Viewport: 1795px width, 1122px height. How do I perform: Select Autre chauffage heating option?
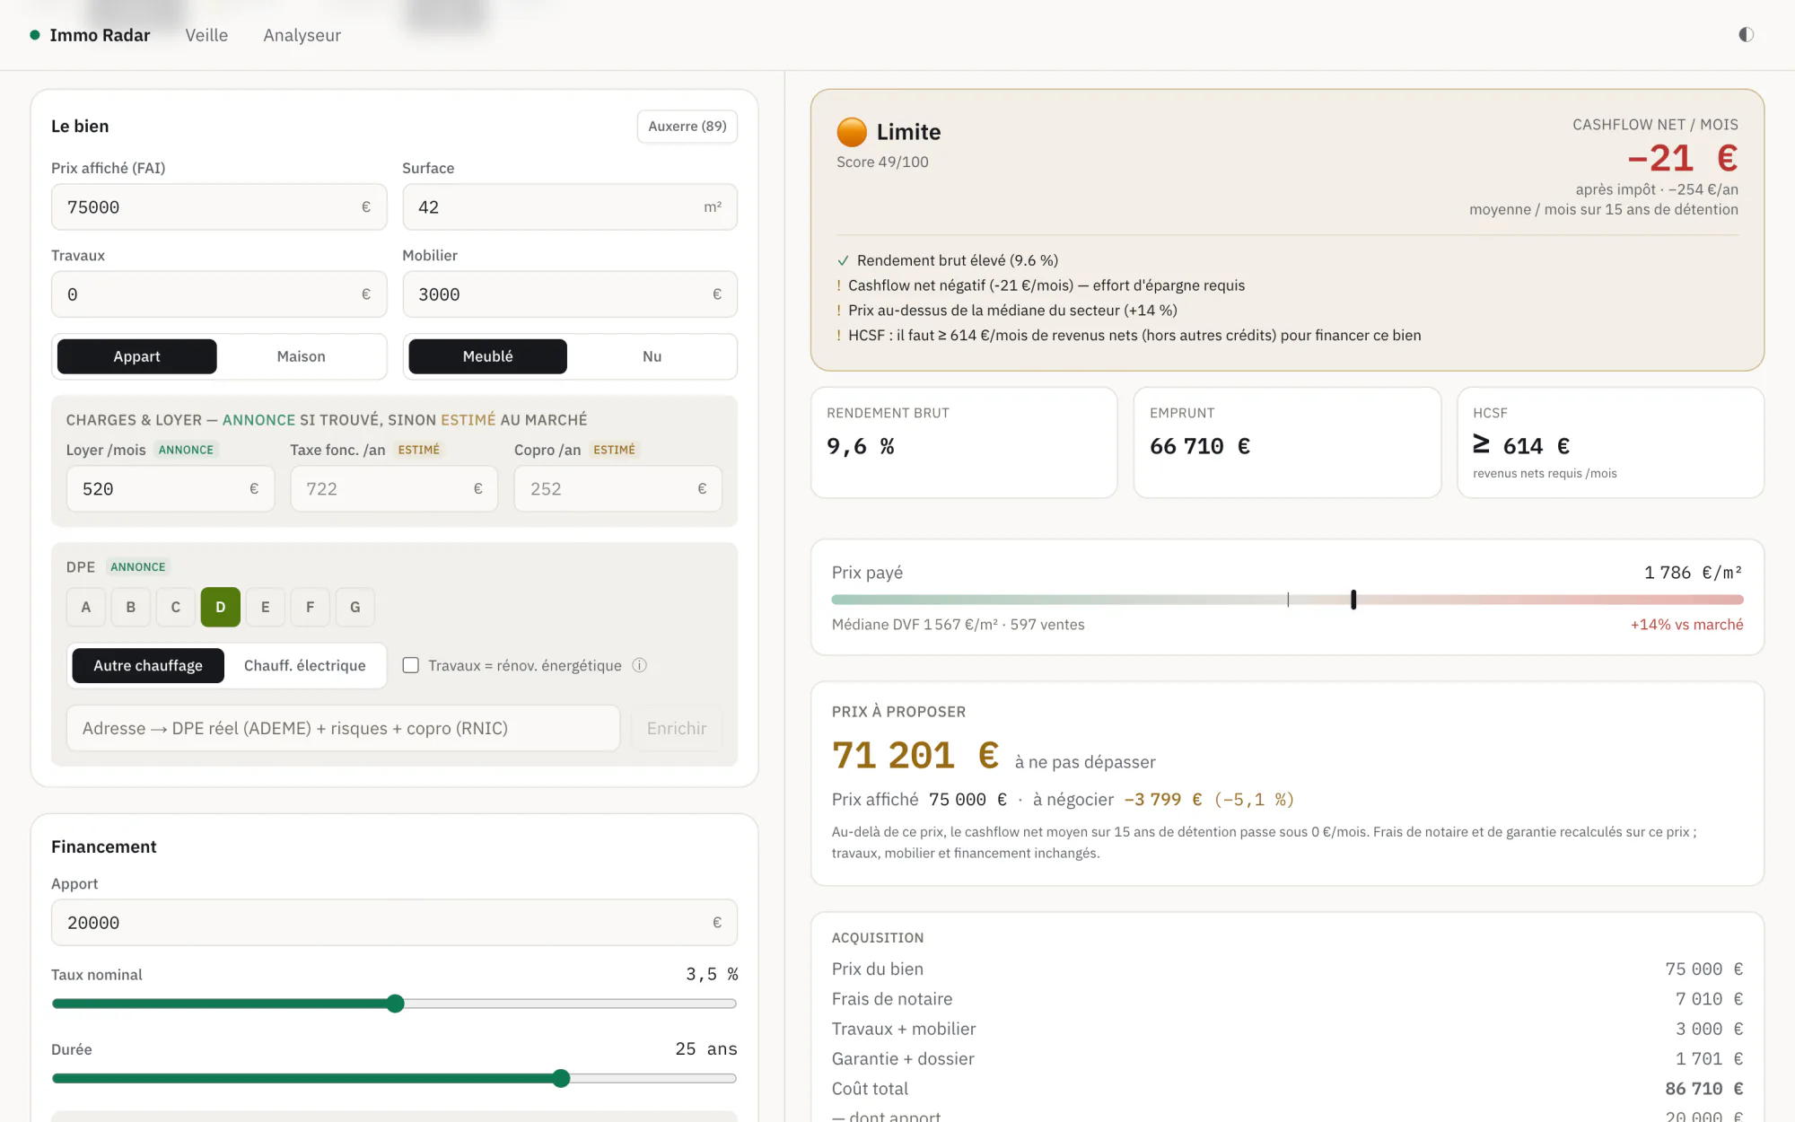(x=148, y=665)
